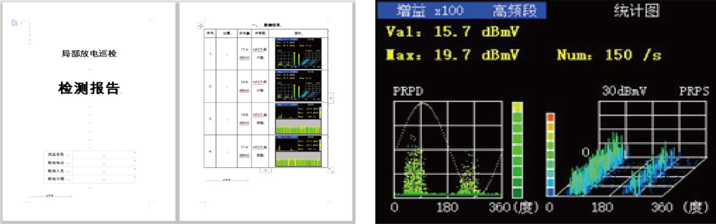716x224 pixels.
Task: Click the 试品名称 input field
Action: [x=103, y=155]
